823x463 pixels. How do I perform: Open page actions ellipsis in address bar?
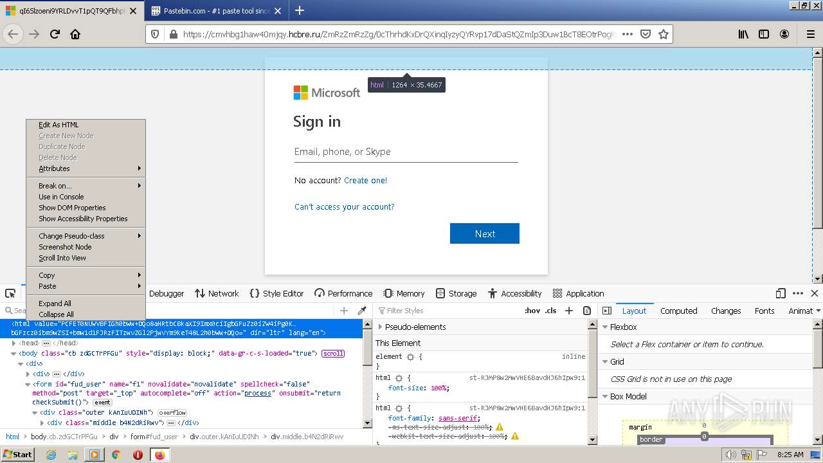pyautogui.click(x=628, y=34)
